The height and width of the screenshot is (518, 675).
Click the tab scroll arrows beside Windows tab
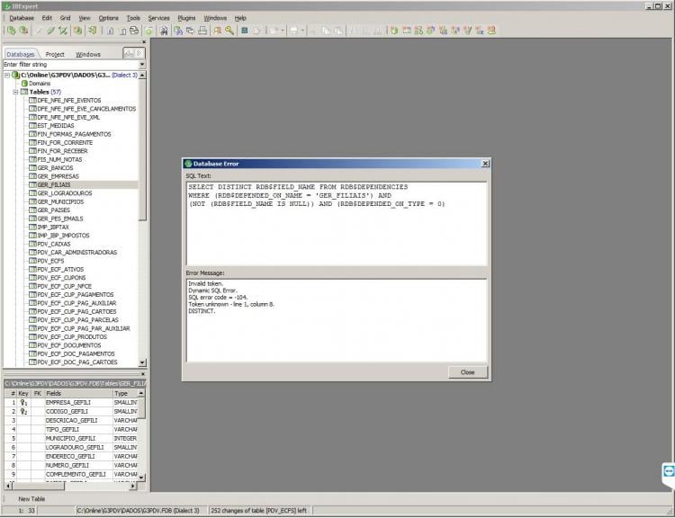[x=133, y=53]
